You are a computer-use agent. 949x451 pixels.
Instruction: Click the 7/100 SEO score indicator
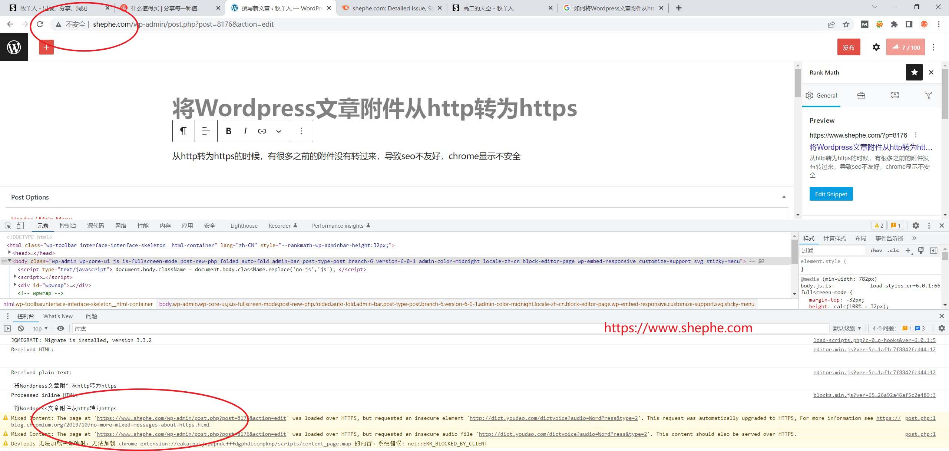point(906,47)
